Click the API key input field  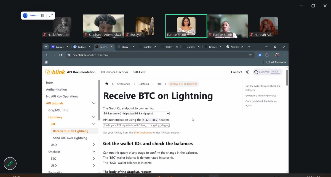(136, 125)
